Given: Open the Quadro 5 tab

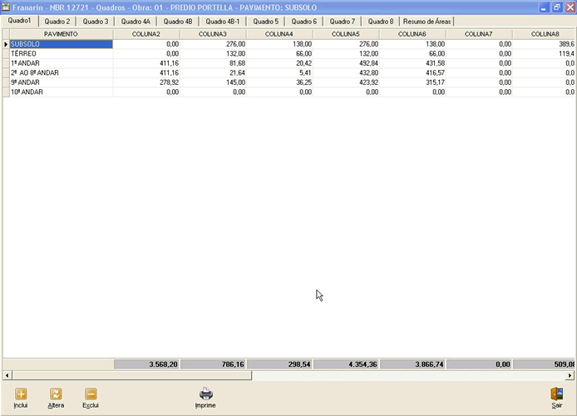Looking at the screenshot, I should [266, 22].
